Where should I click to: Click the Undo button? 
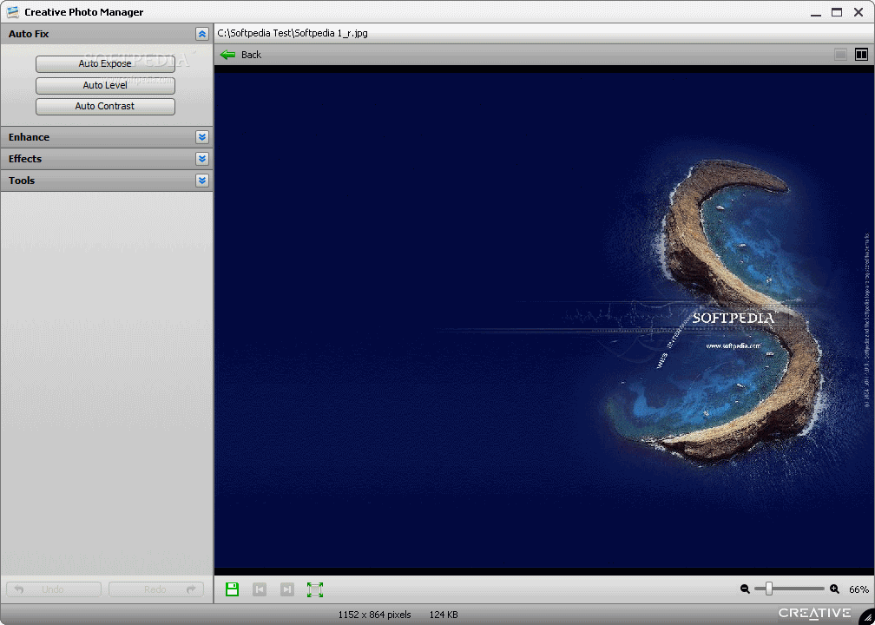(54, 589)
